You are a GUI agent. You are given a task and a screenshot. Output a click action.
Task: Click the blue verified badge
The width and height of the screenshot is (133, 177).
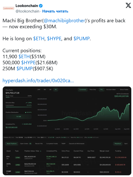click(41, 6)
